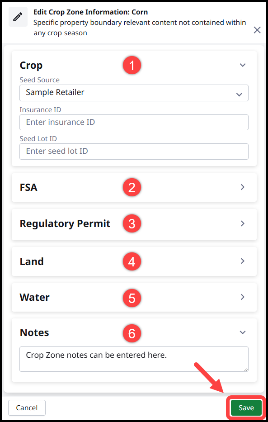Expand the Water section

pyautogui.click(x=243, y=298)
